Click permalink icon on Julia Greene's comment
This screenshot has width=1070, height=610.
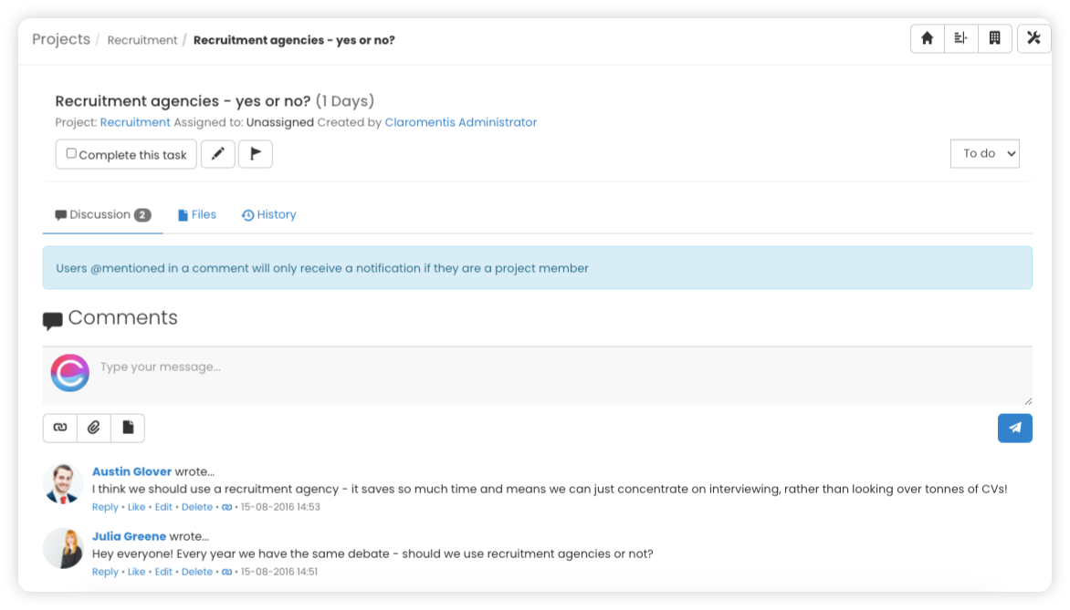tap(227, 572)
